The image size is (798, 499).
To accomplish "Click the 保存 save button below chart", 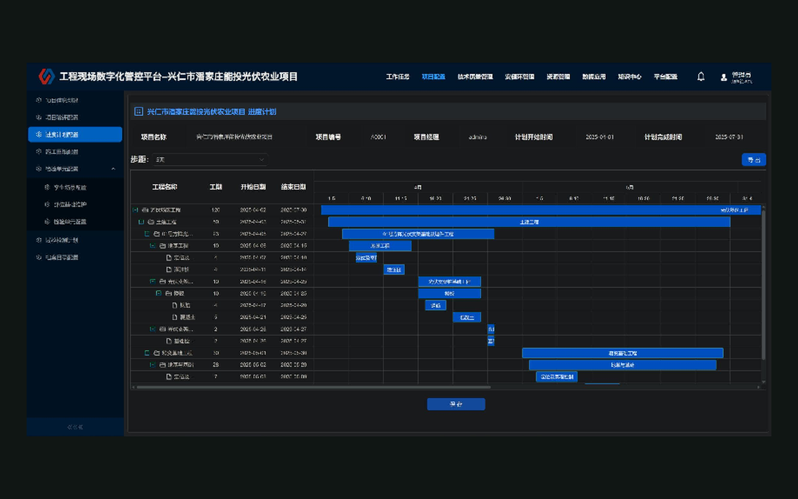I will 456,404.
